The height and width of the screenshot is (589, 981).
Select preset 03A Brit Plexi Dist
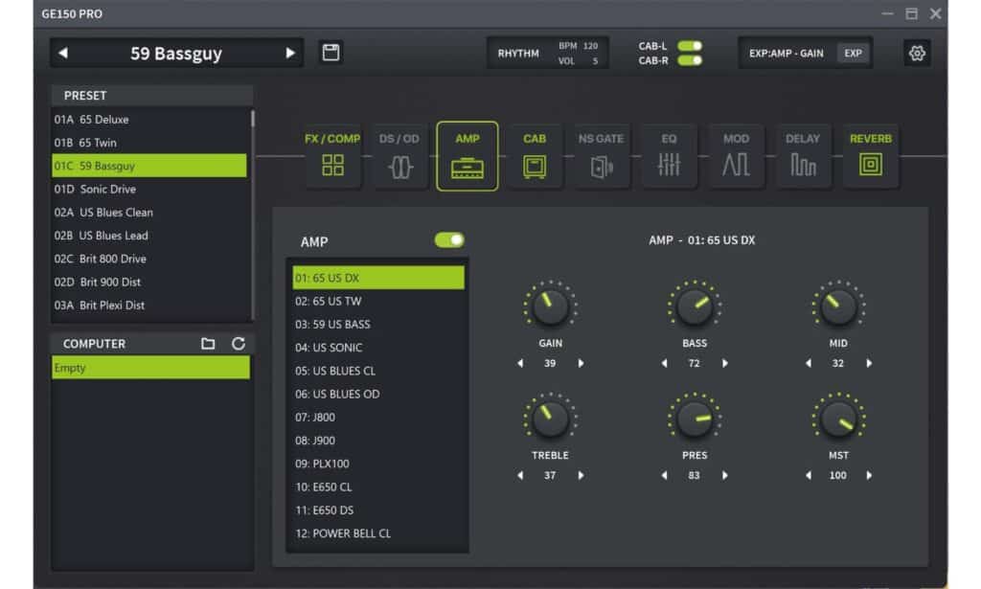(x=149, y=306)
